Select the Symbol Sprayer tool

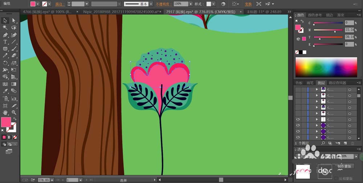tap(5, 98)
